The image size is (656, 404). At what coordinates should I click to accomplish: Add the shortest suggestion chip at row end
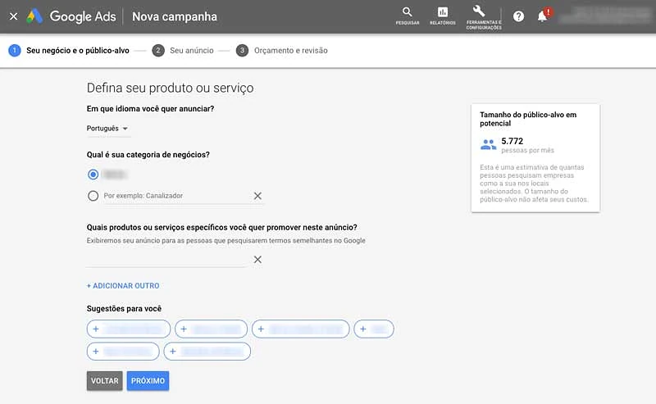point(374,329)
